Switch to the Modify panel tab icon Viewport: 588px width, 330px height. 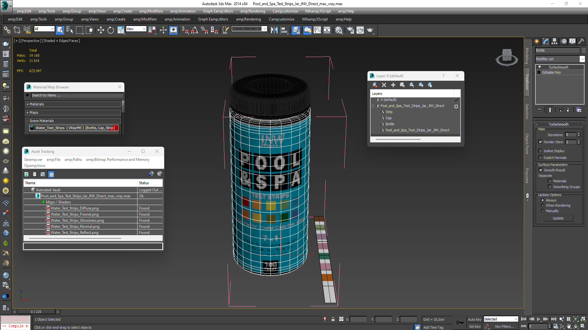[x=546, y=41]
